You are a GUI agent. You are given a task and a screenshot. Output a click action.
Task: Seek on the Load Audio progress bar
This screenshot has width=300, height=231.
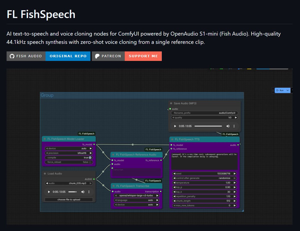[72, 192]
